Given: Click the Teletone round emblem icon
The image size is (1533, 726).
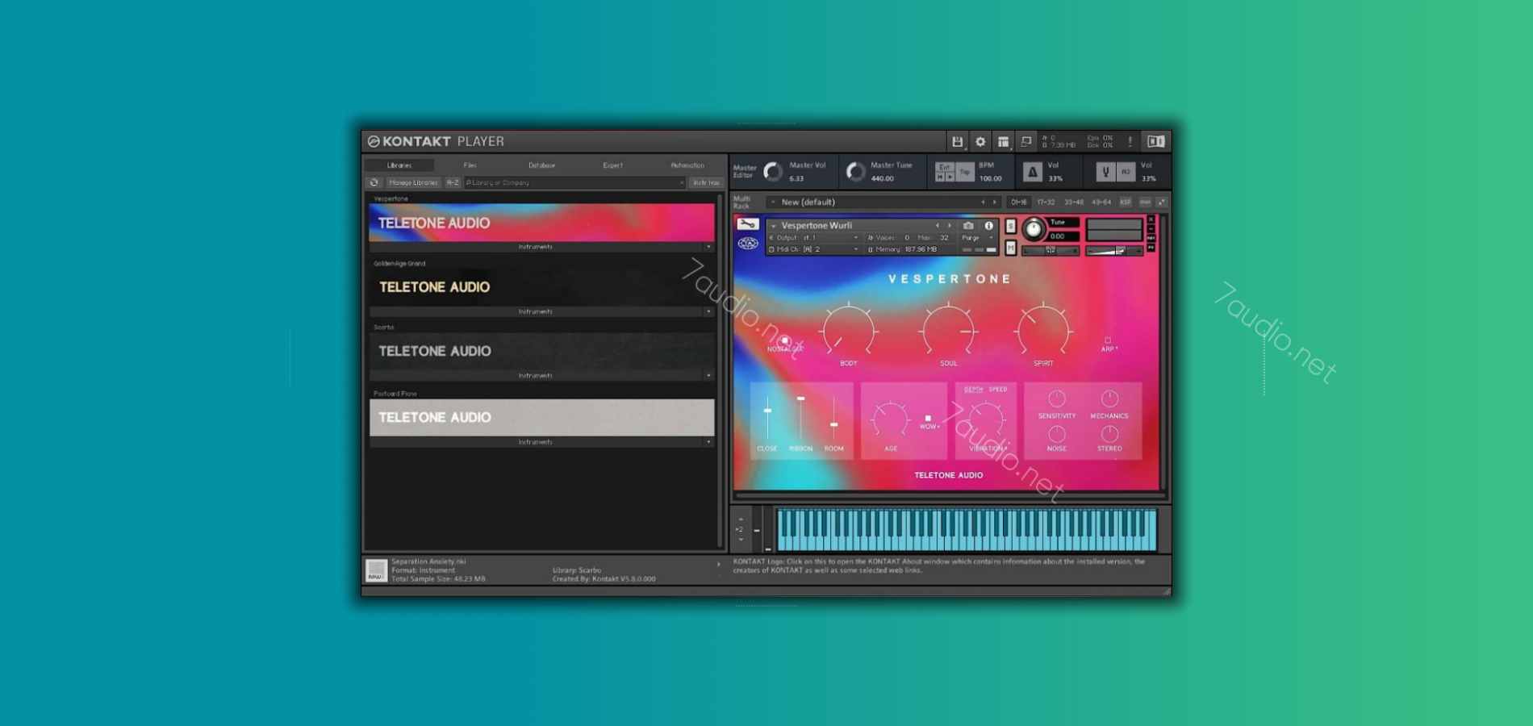Looking at the screenshot, I should [748, 243].
